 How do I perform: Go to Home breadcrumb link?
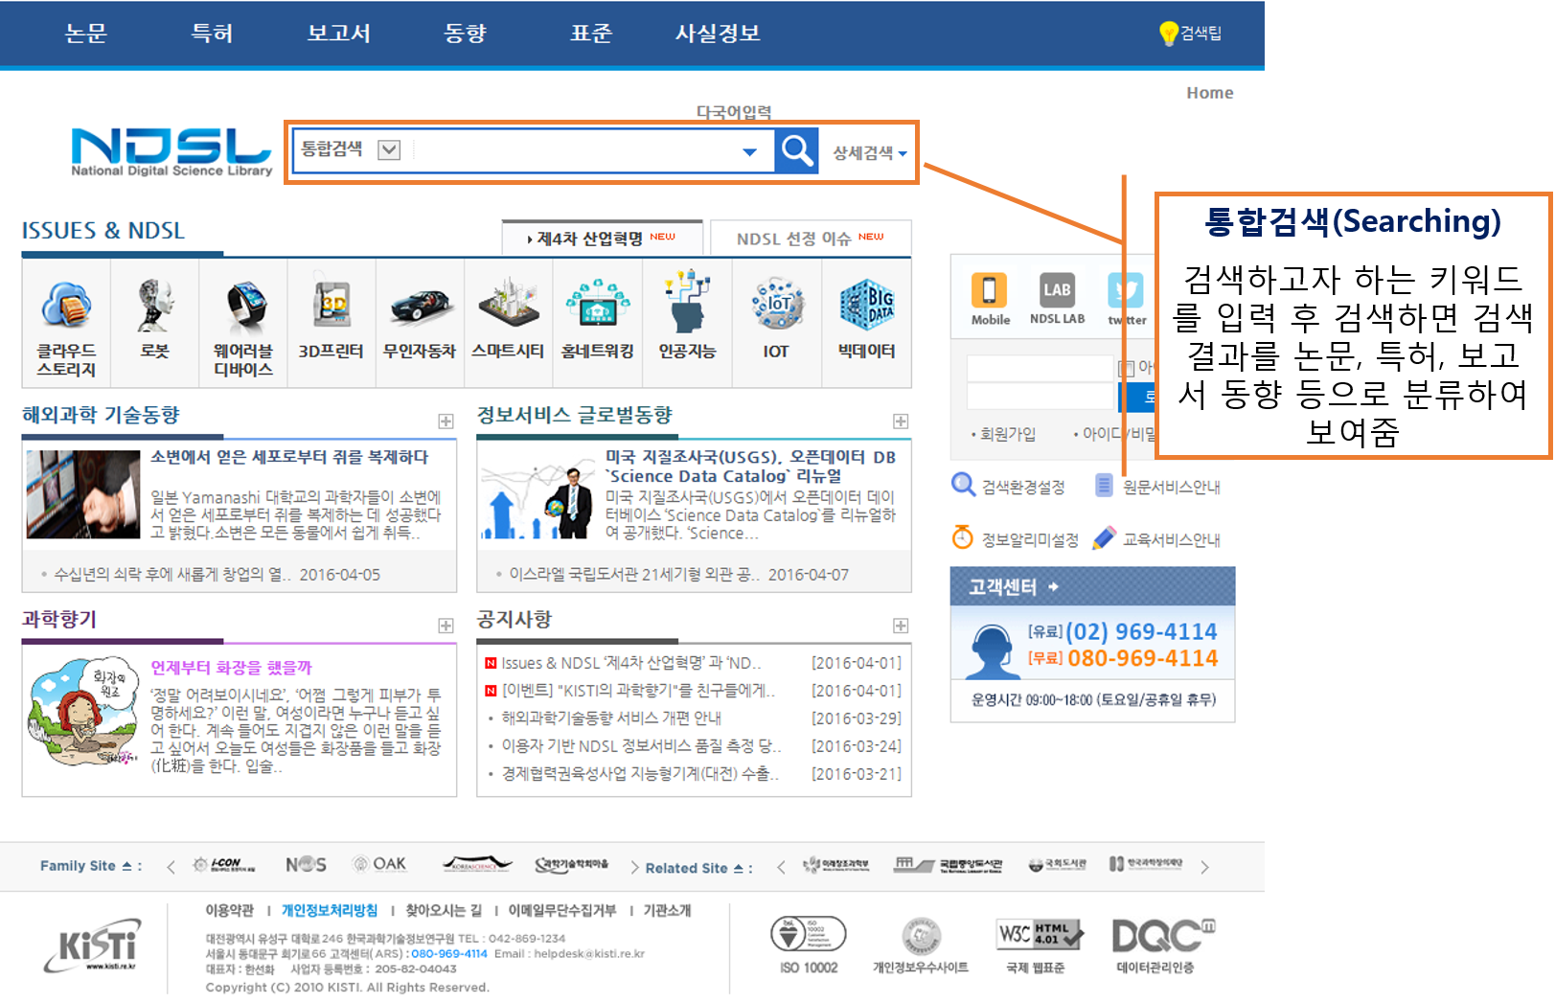click(x=1209, y=93)
